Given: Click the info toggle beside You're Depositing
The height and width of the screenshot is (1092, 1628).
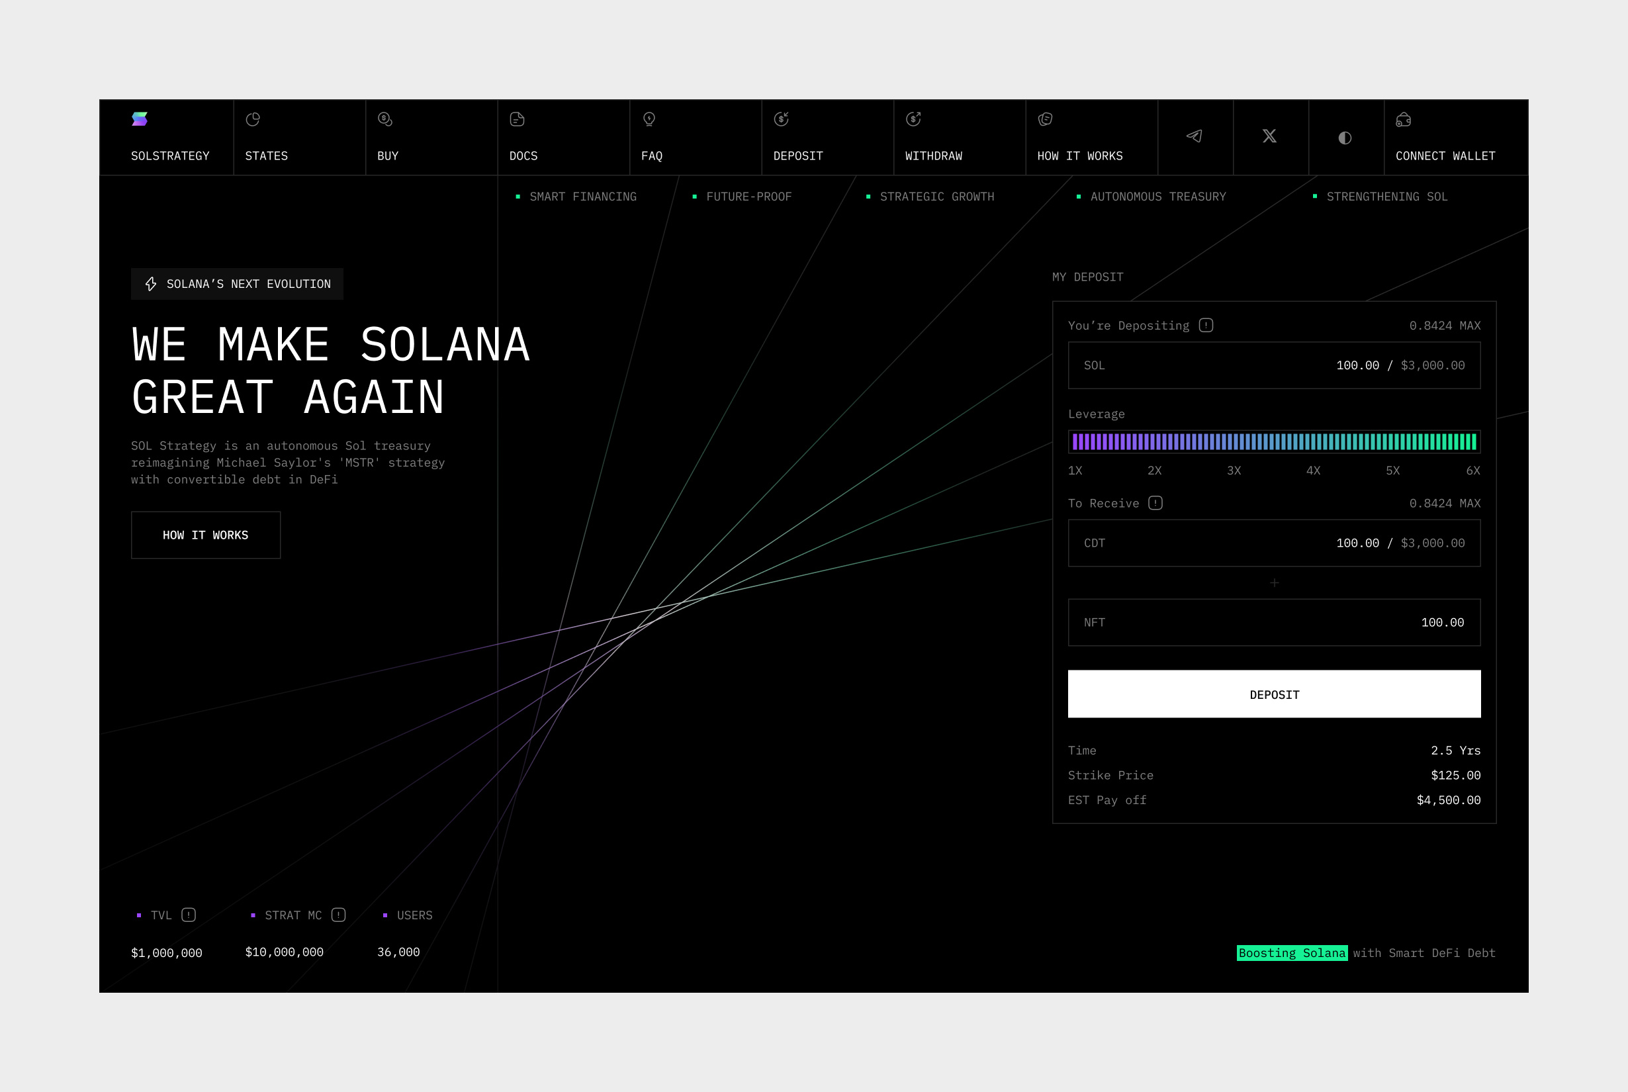Looking at the screenshot, I should tap(1206, 324).
